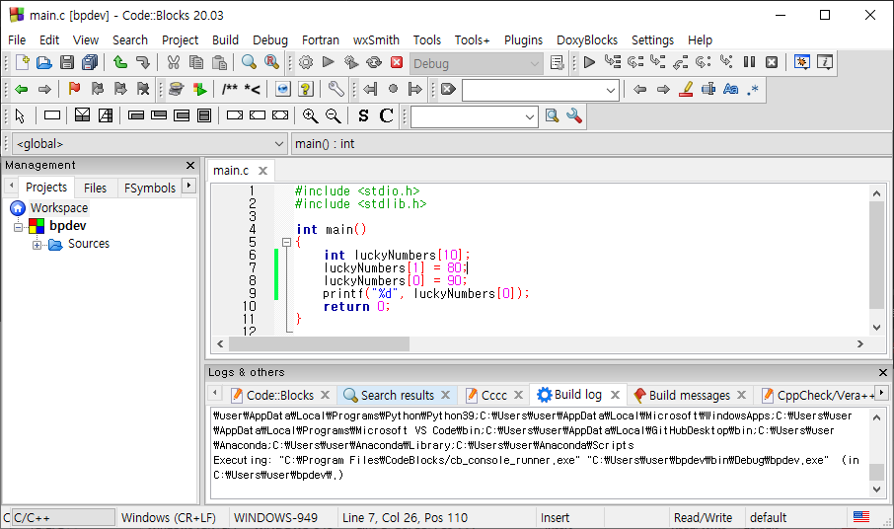Screen dimensions: 894x529
Task: Click the Run search magnifier icon
Action: click(552, 115)
